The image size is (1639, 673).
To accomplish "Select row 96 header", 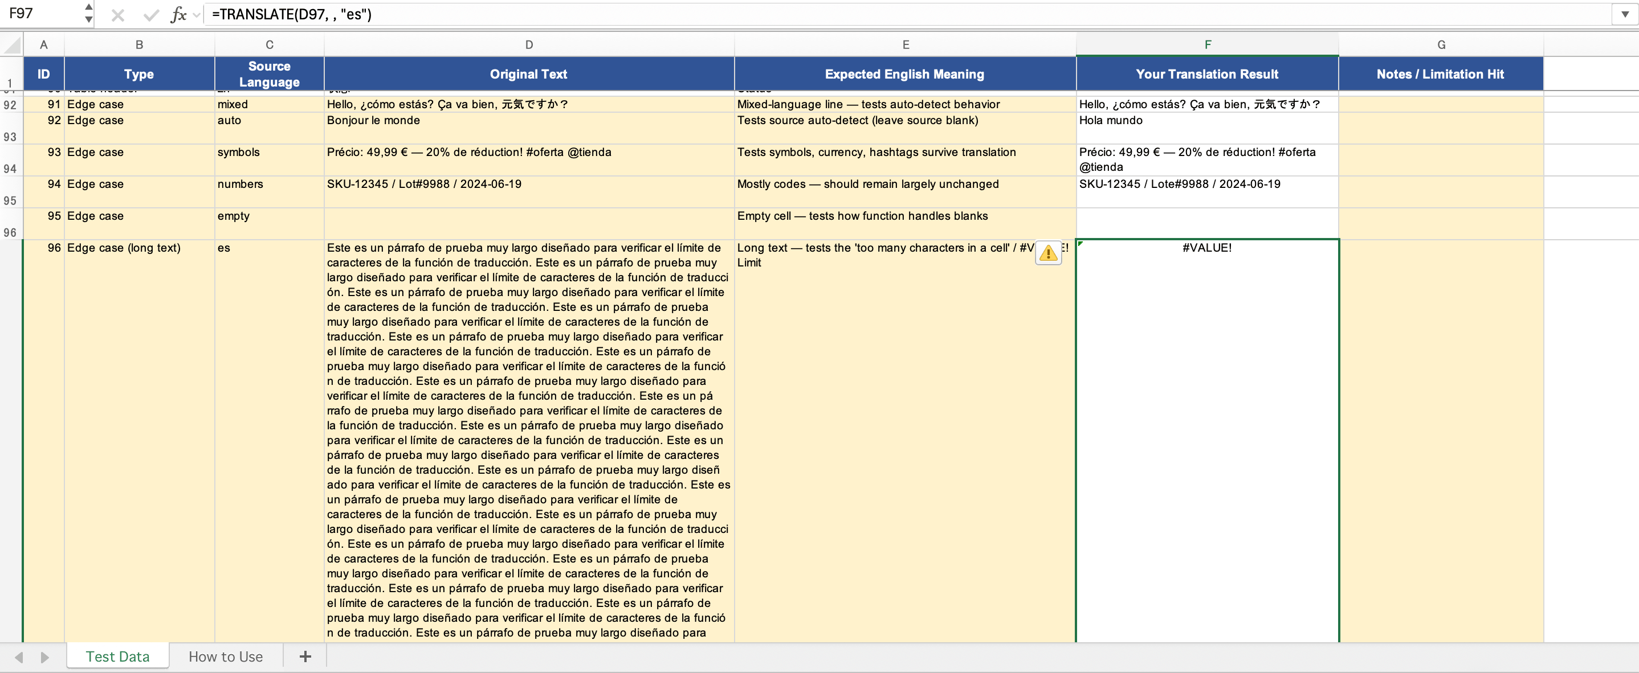I will [x=11, y=224].
